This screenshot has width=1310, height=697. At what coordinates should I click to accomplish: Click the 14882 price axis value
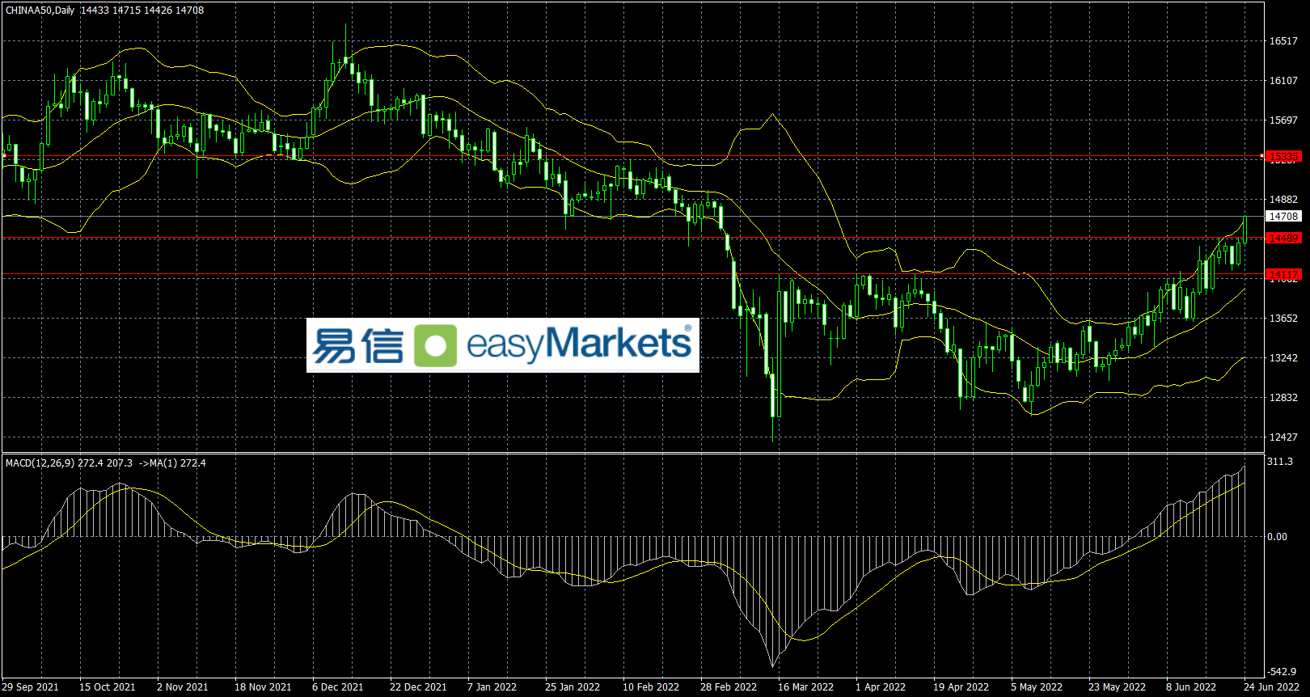(x=1283, y=200)
